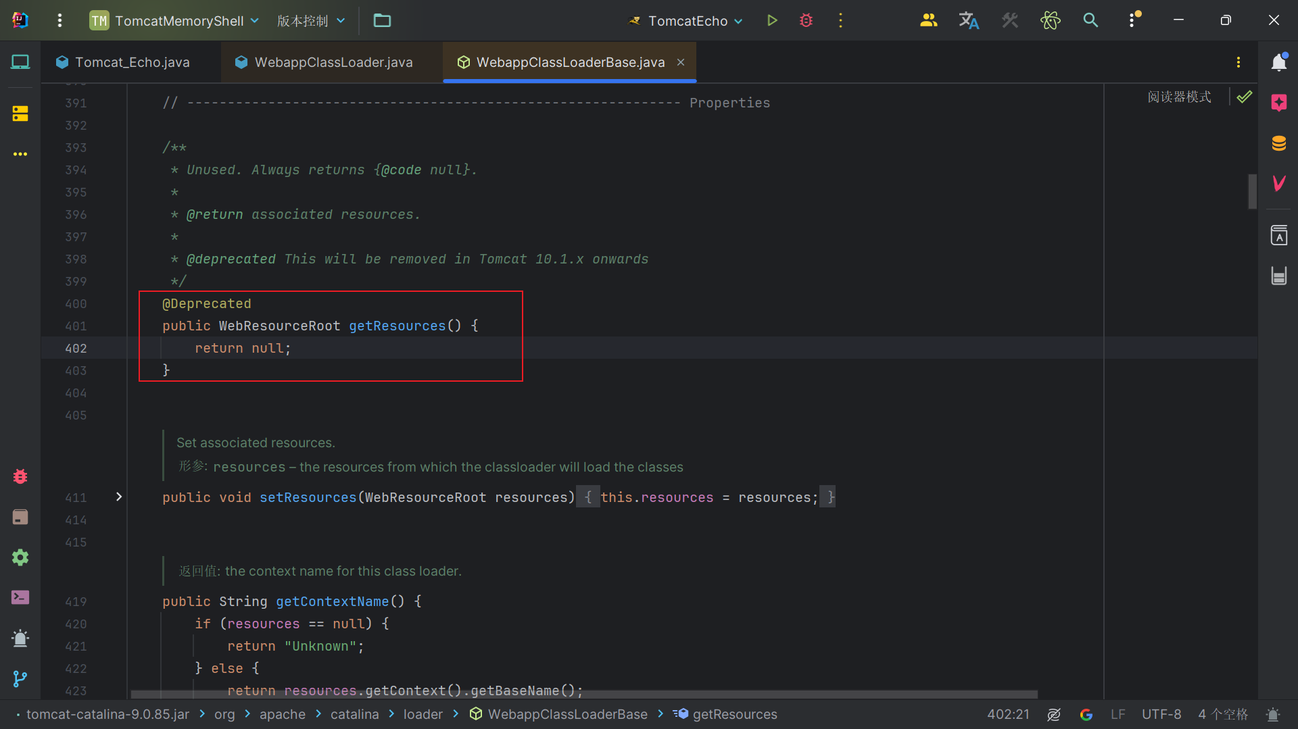
Task: Open the right sidebar document-A tool window
Action: [x=1278, y=235]
